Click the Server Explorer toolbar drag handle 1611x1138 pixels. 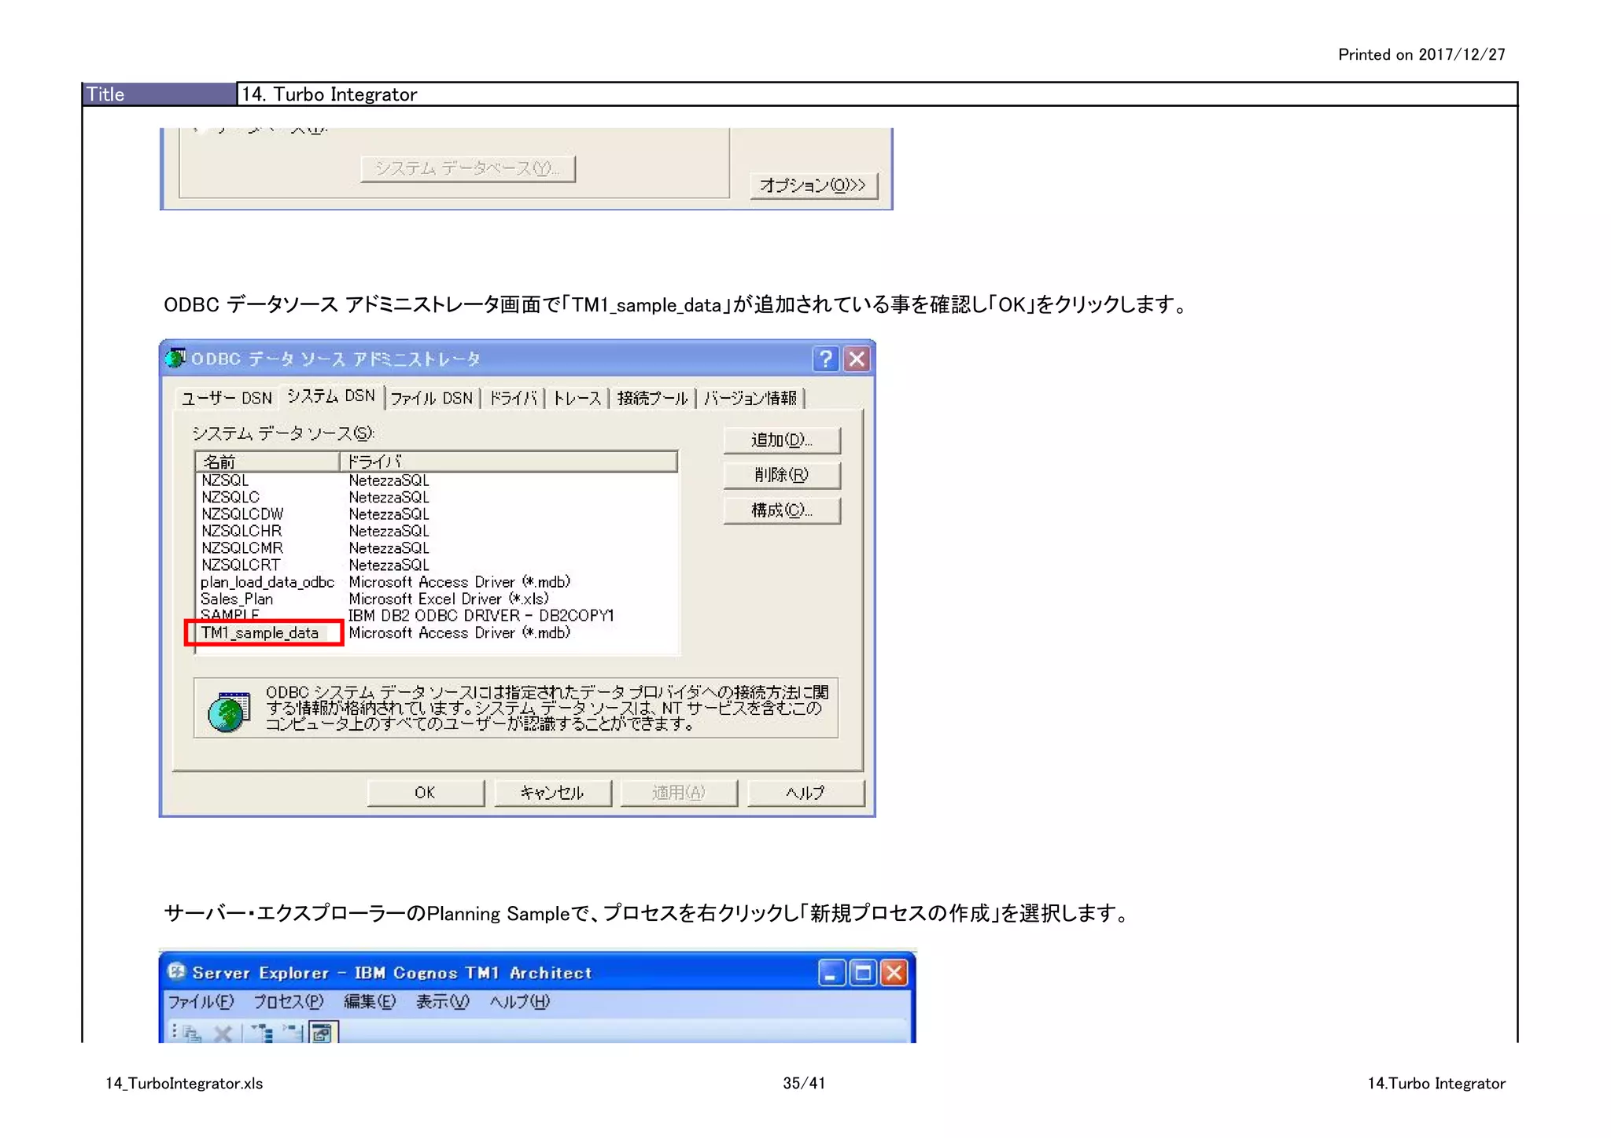174,1032
